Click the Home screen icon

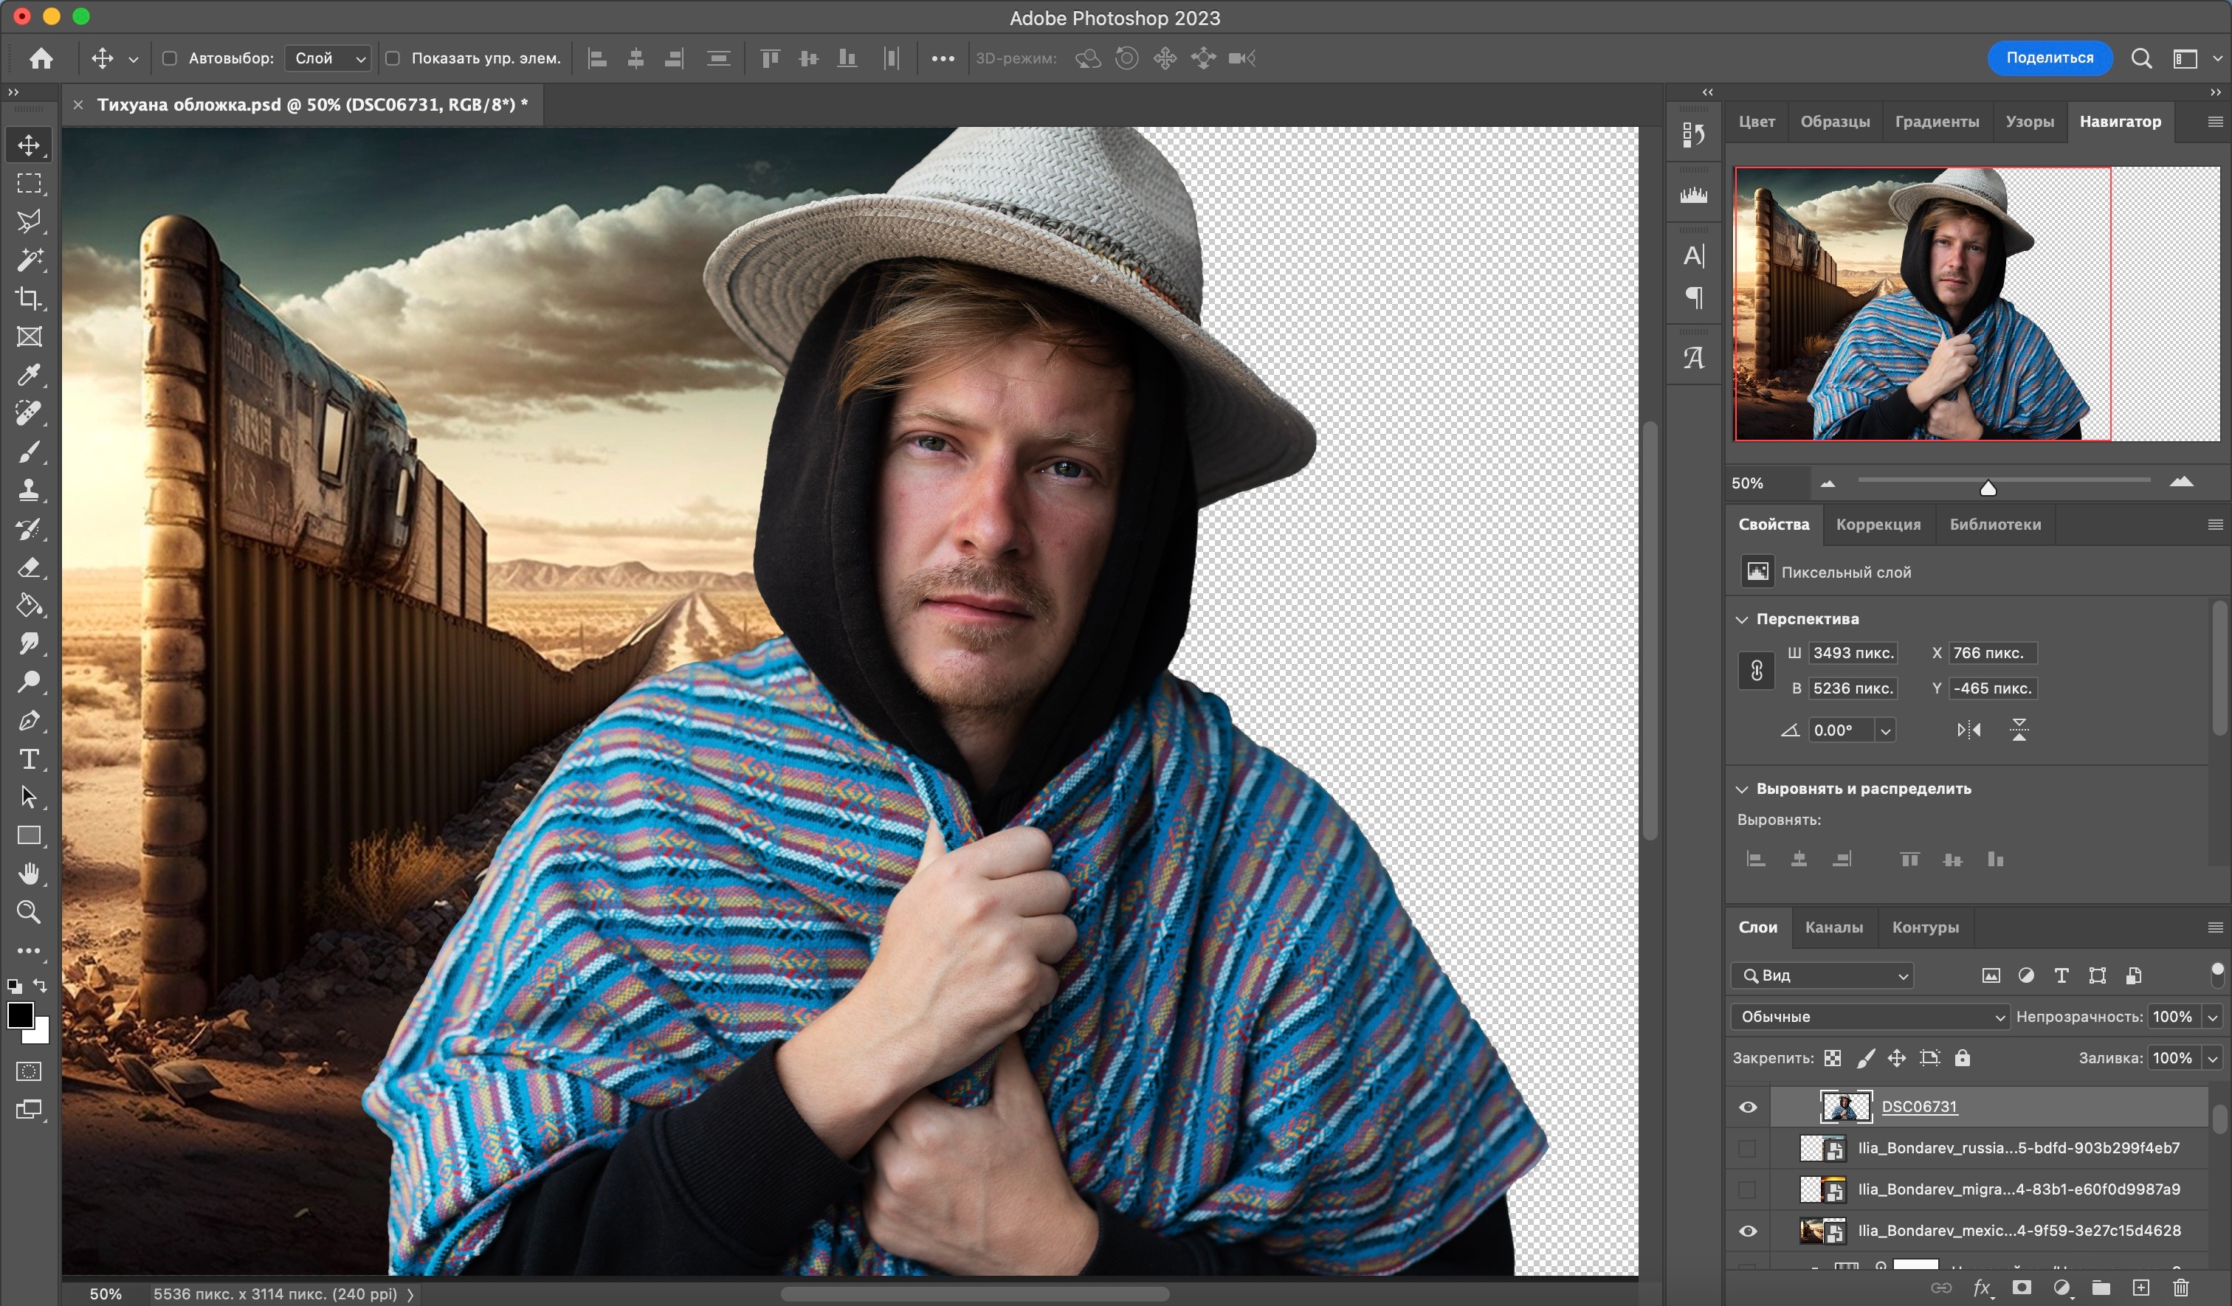click(41, 58)
